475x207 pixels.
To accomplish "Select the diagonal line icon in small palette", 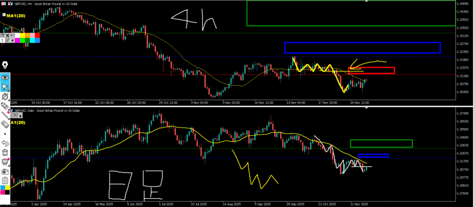I will pyautogui.click(x=7, y=40).
